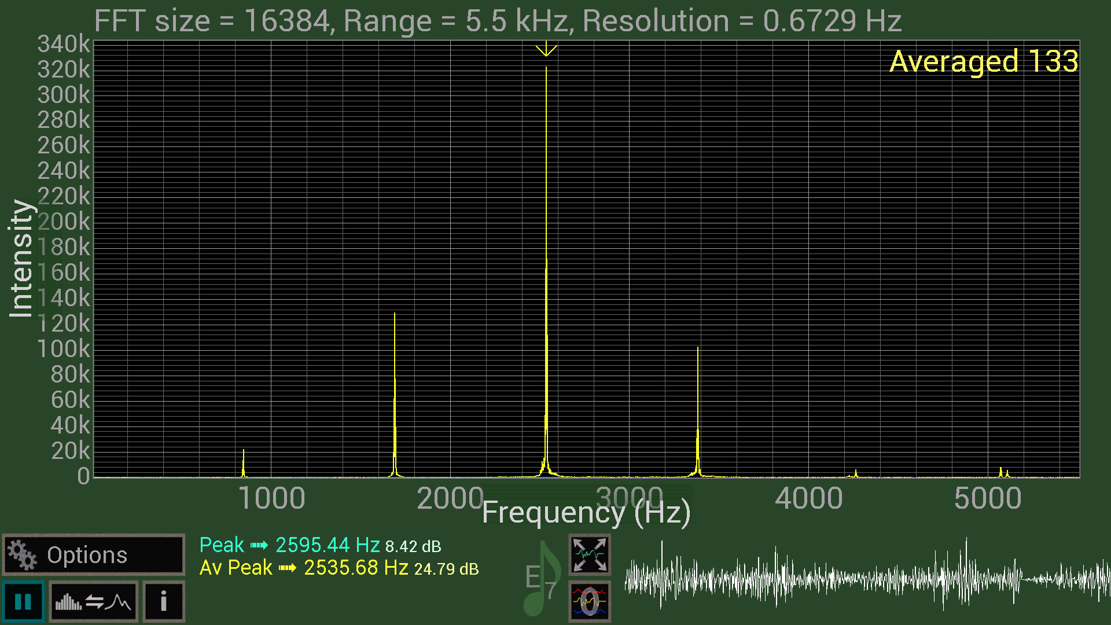The height and width of the screenshot is (625, 1111).
Task: Click the small peak below 1000 Hz
Action: tap(244, 463)
